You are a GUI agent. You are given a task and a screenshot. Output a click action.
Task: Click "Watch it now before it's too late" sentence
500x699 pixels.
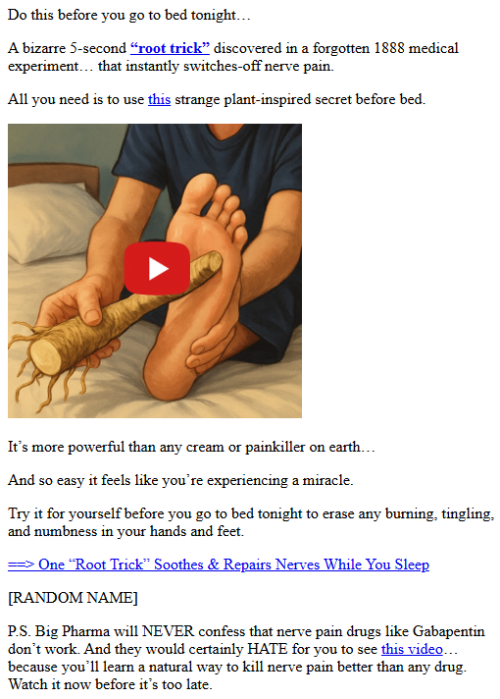coord(110,684)
